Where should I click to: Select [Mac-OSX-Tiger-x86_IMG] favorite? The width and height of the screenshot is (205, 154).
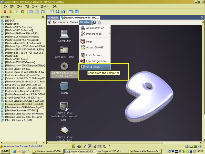point(18,120)
